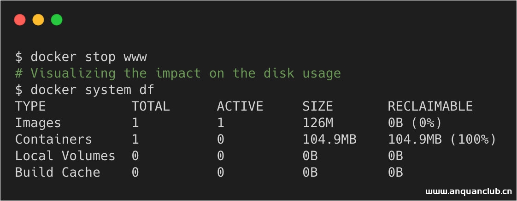Click the RECLAIMABLE column header
This screenshot has height=201, width=517.
[x=430, y=106]
